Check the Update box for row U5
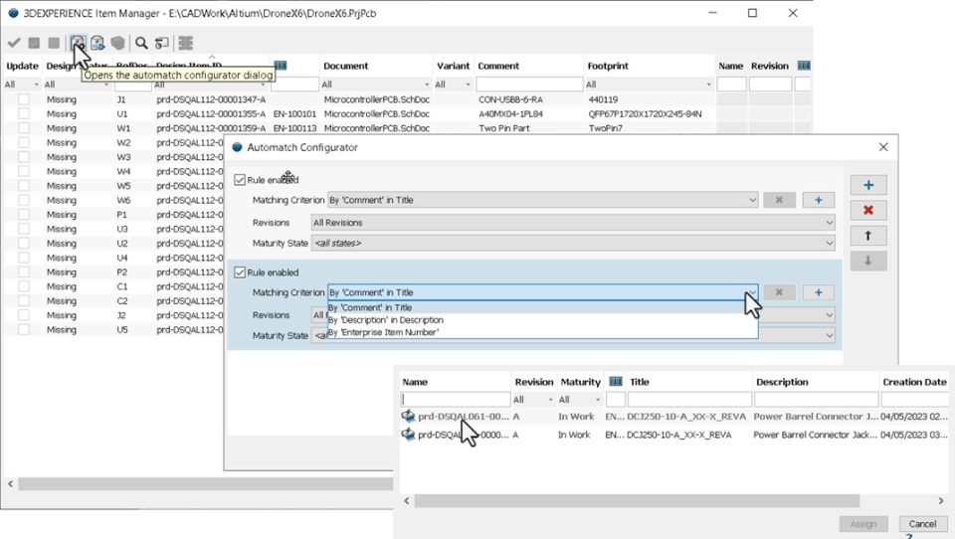Image resolution: width=955 pixels, height=539 pixels. click(23, 329)
